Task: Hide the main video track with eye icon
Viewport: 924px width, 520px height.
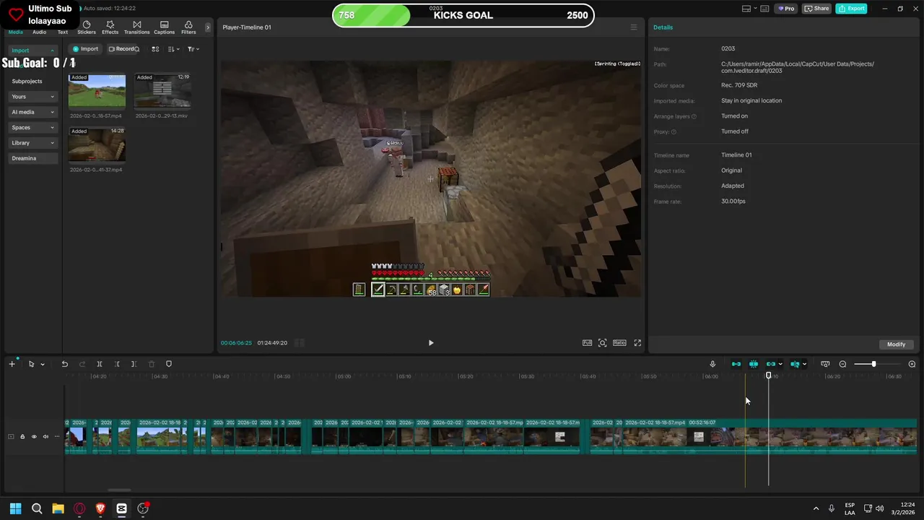Action: pos(34,436)
